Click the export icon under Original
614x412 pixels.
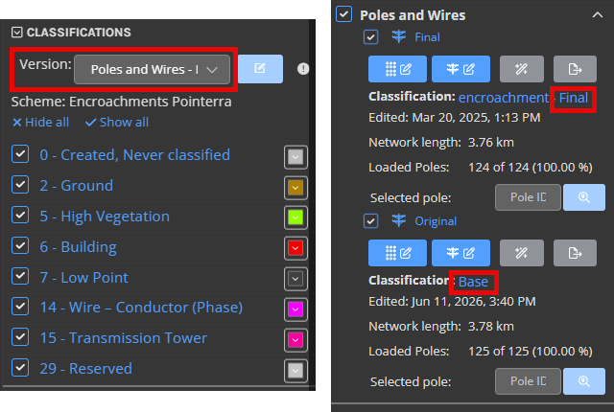(x=575, y=253)
